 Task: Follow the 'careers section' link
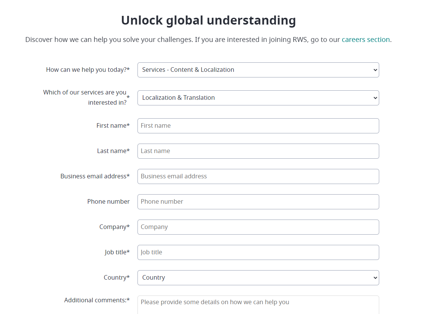click(x=365, y=39)
